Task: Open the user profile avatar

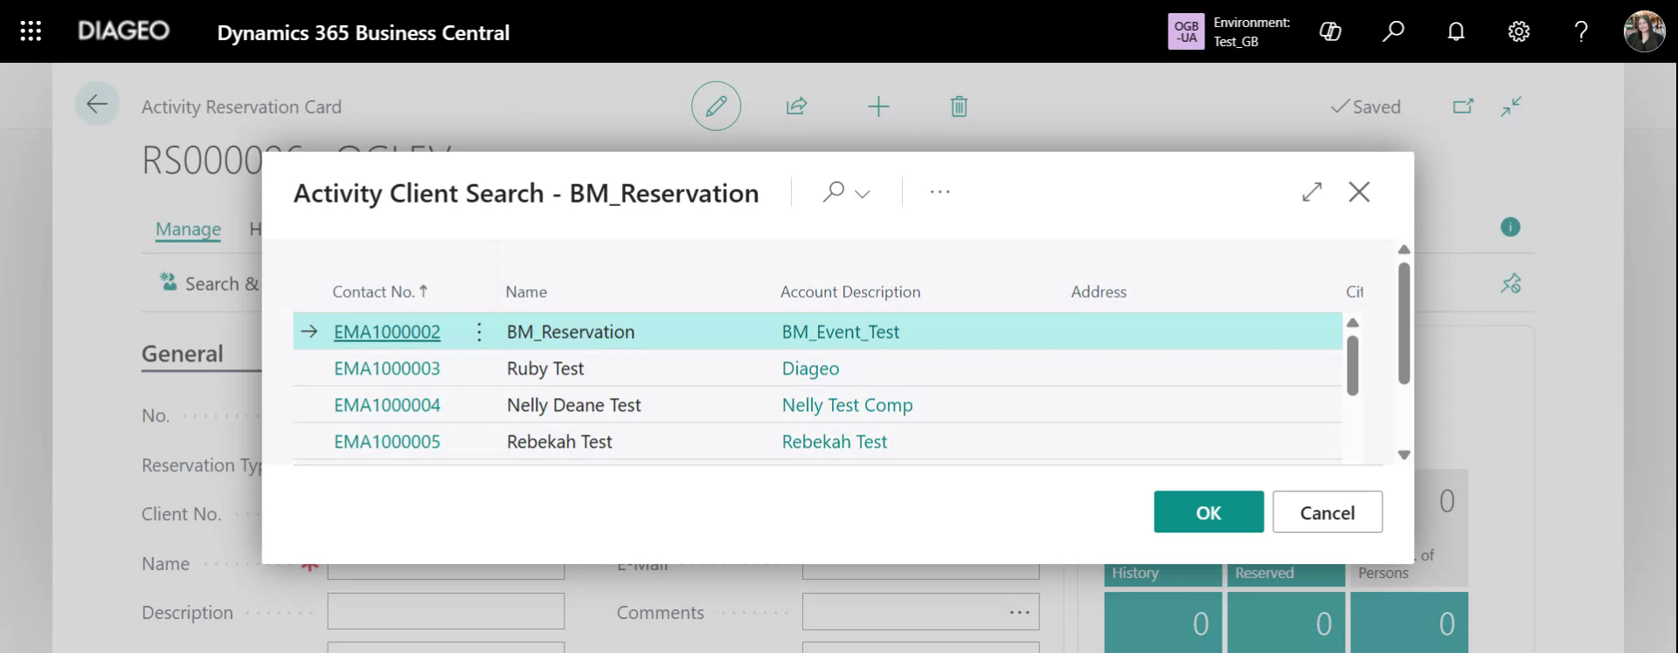Action: click(1644, 31)
